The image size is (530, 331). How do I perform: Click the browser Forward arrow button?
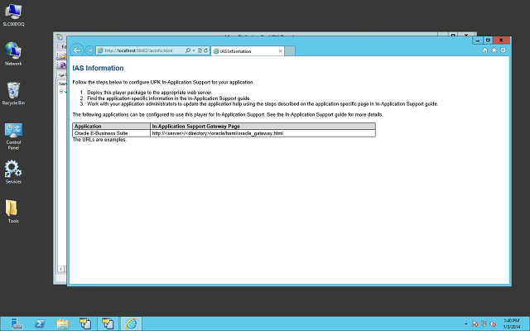pos(90,50)
